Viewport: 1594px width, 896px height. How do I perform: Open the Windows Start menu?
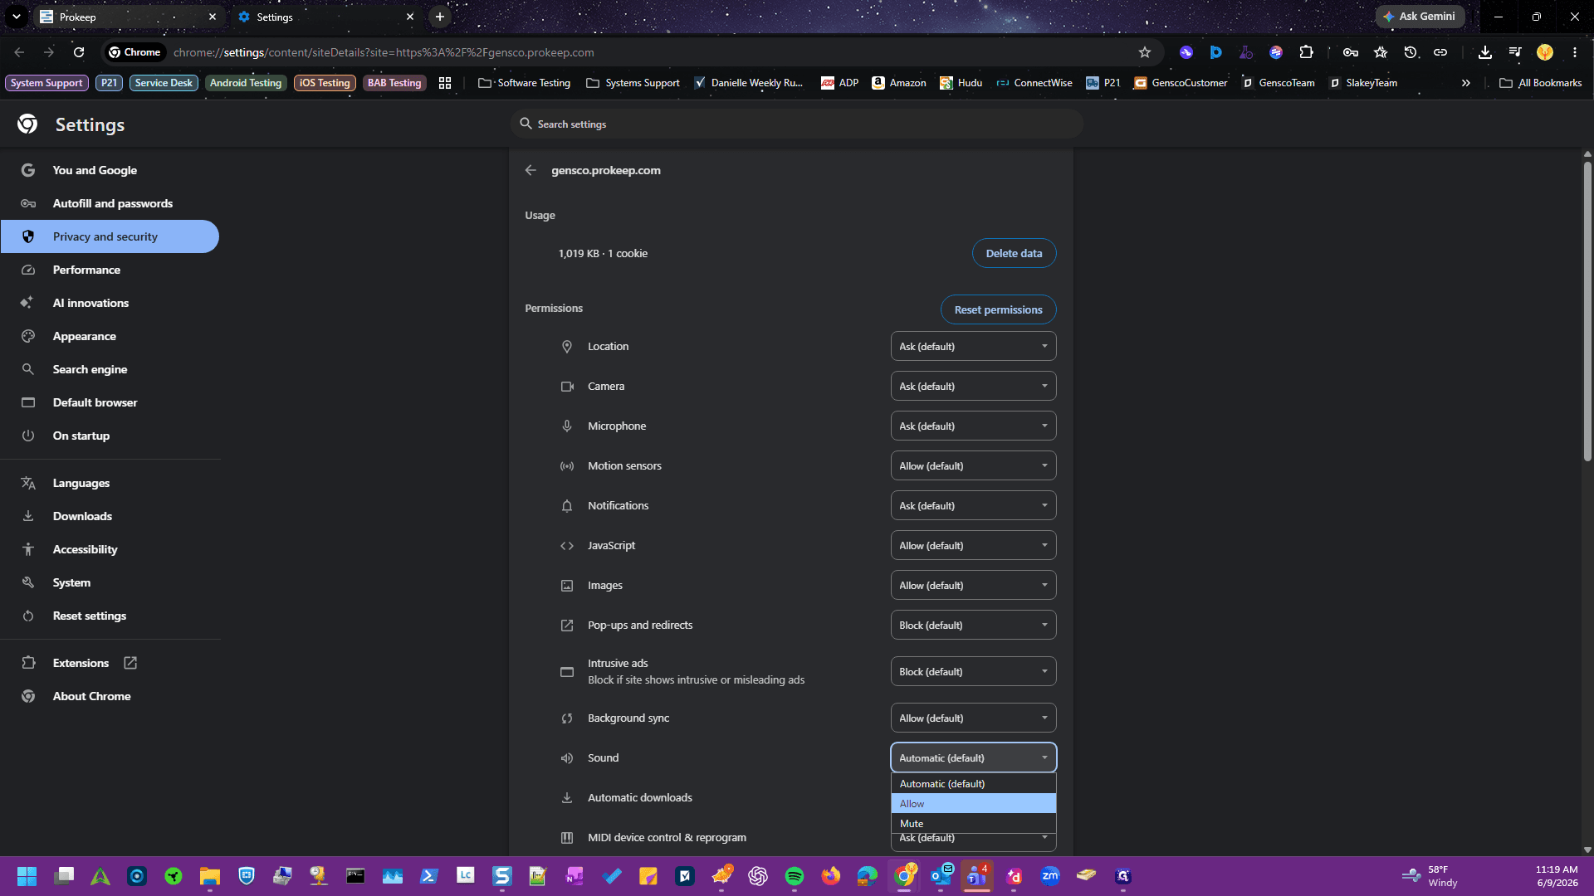27,876
